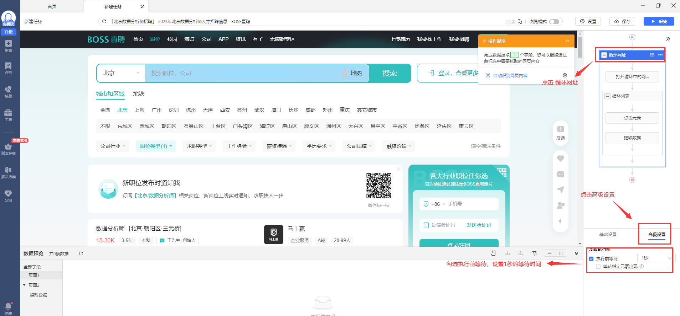The width and height of the screenshot is (680, 316).
Task: Start collection with 采集 button
Action: pos(659,21)
